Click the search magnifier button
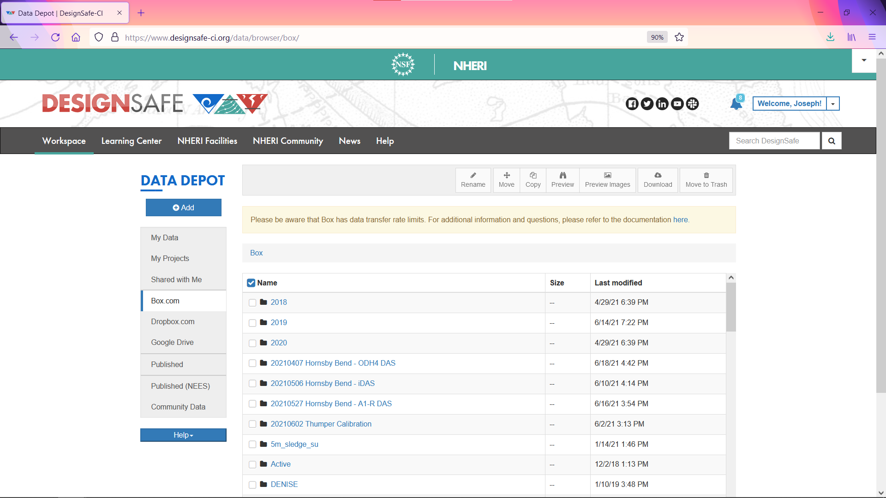This screenshot has height=498, width=886. (832, 141)
